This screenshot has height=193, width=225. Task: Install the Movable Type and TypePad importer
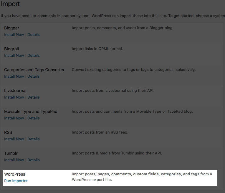click(x=14, y=118)
